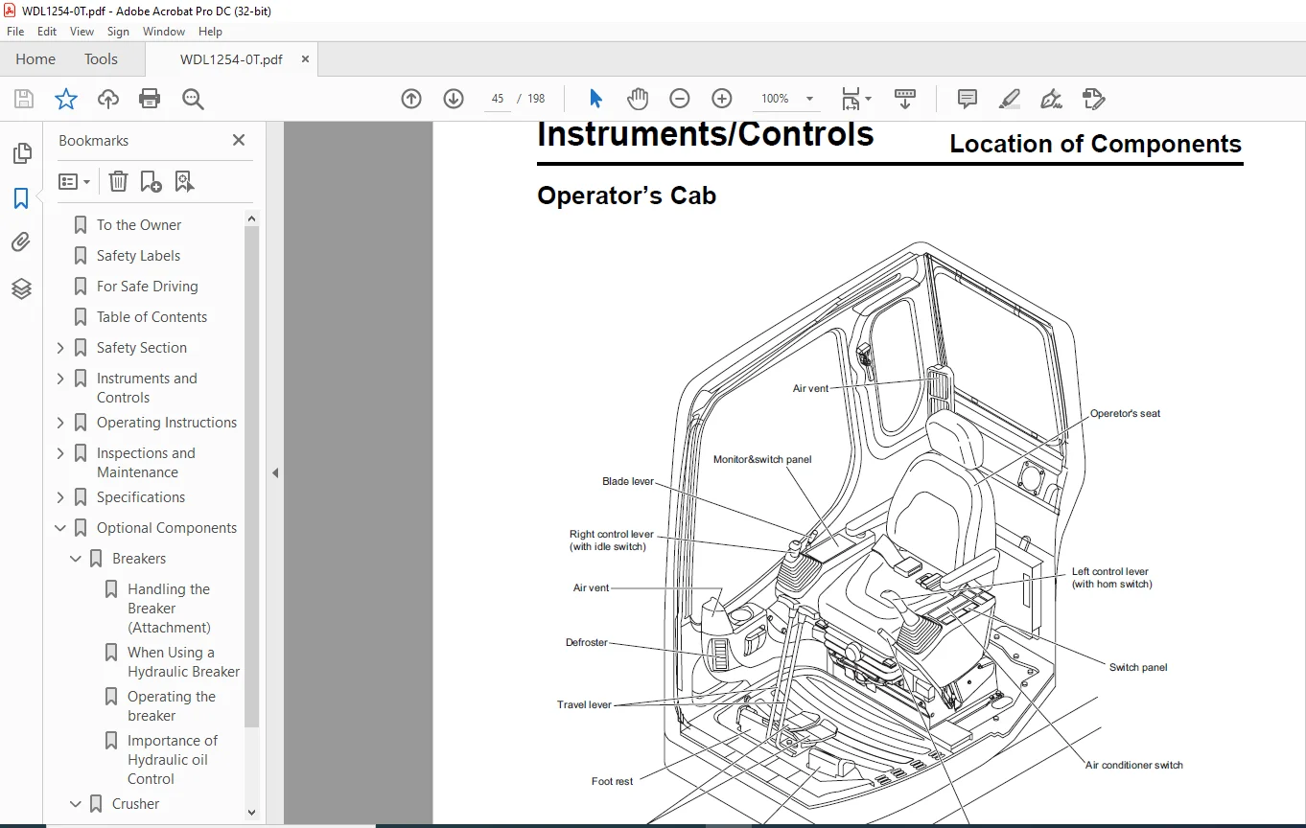Click the upload to cloud icon
The image size is (1306, 828).
pos(108,99)
